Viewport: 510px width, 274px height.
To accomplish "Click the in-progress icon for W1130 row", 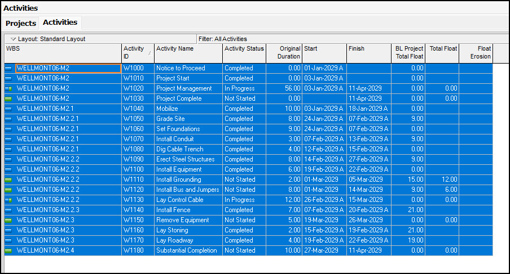I will [x=8, y=200].
